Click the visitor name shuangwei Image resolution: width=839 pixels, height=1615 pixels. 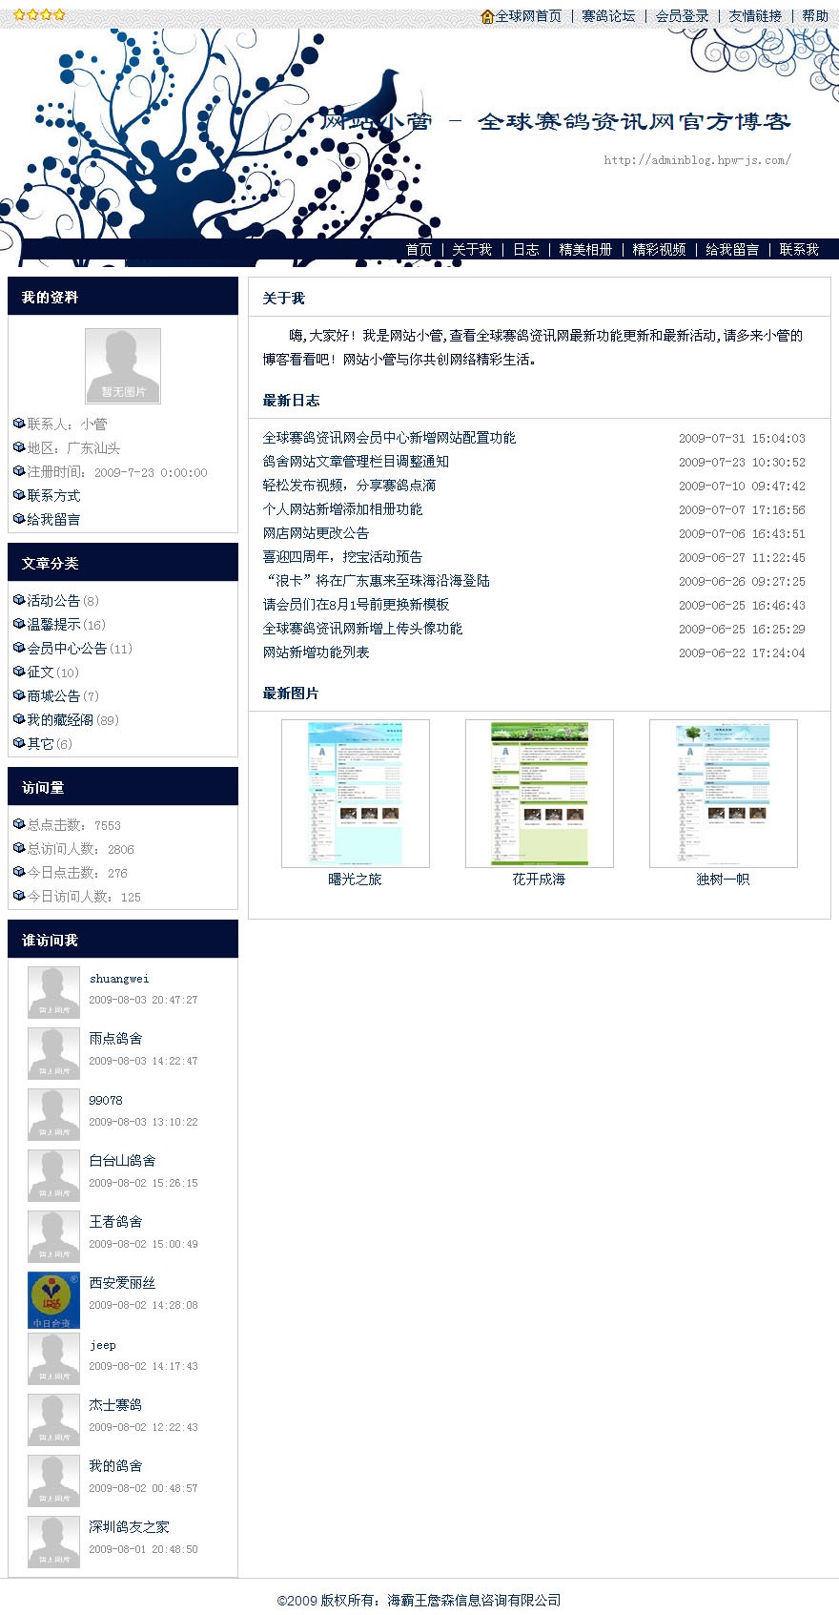(119, 979)
